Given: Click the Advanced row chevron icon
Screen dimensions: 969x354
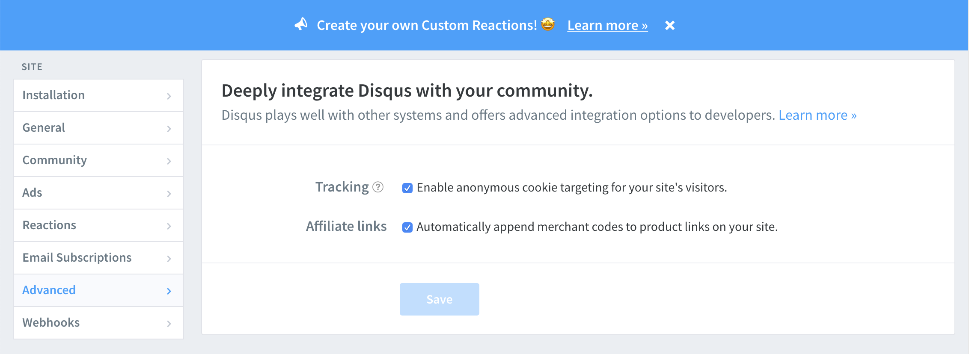Looking at the screenshot, I should point(169,291).
